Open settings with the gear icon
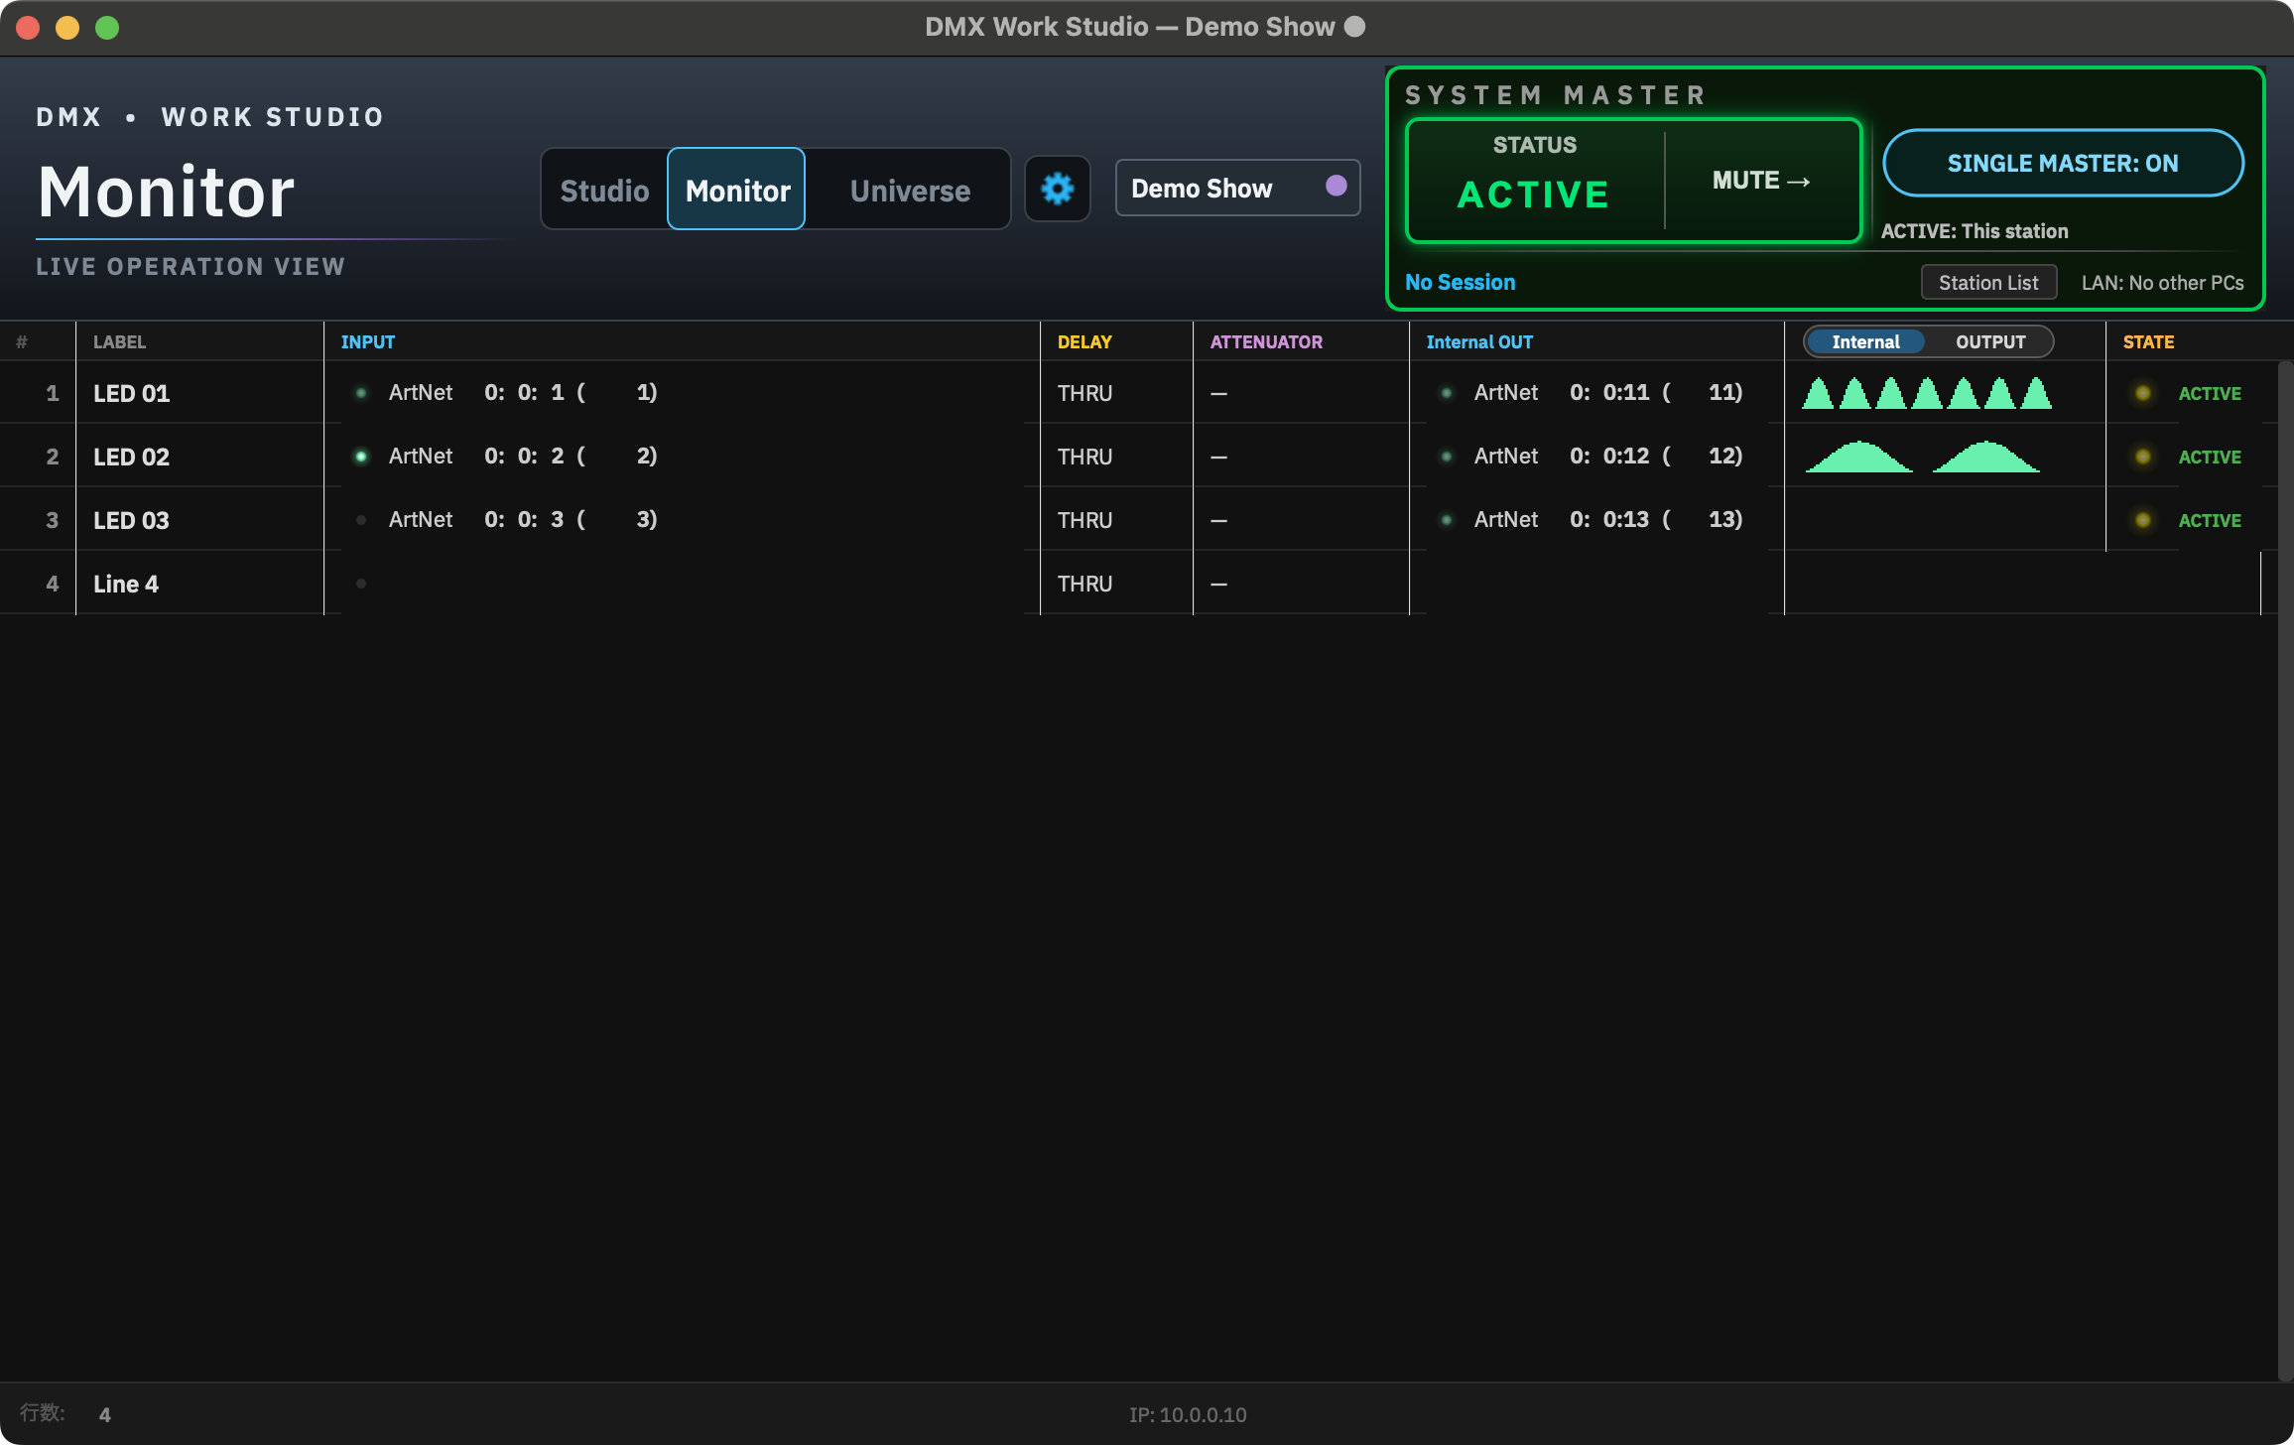Screen dimensions: 2294x1445 [x=1057, y=189]
